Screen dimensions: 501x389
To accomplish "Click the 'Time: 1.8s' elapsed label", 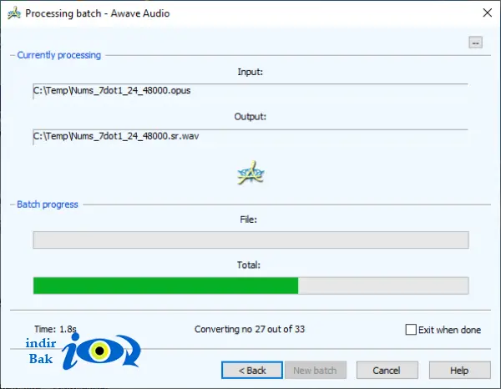I will click(55, 329).
